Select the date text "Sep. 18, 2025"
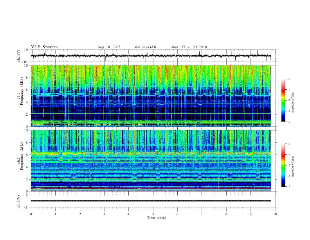The image size is (310, 240). (109, 47)
